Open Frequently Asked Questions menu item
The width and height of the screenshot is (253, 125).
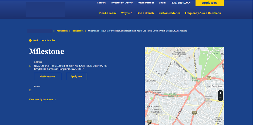click(203, 13)
